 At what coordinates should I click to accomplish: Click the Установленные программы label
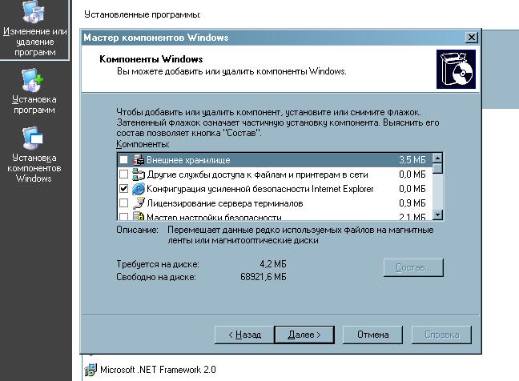tap(143, 14)
